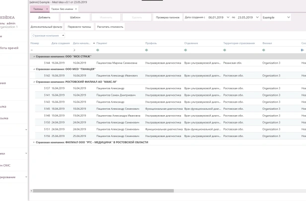Click the Добавить button

click(x=44, y=17)
